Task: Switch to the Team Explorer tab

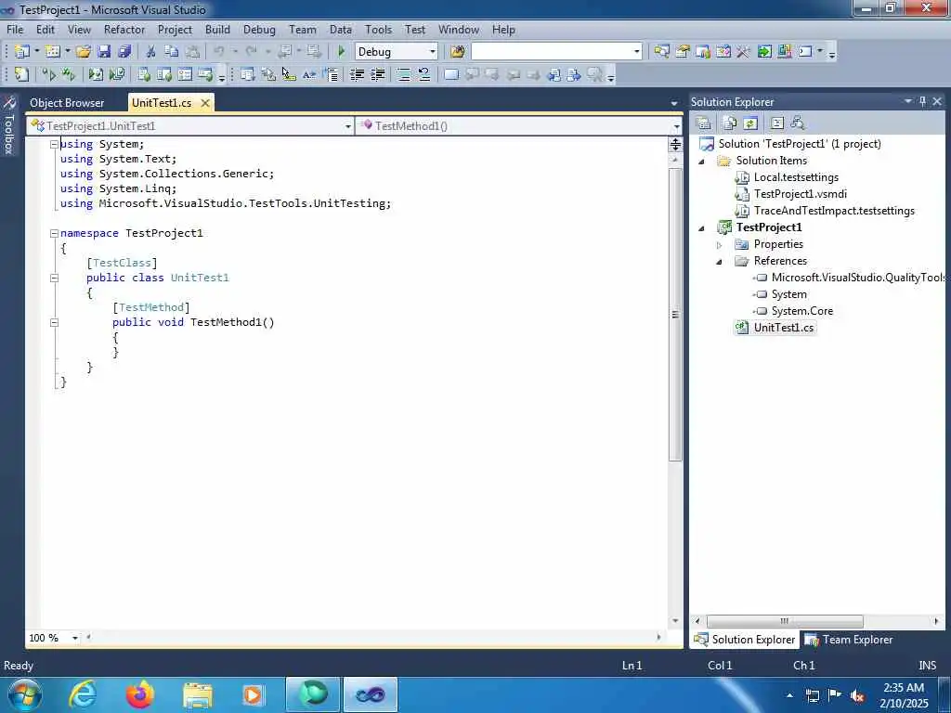Action: 850,639
